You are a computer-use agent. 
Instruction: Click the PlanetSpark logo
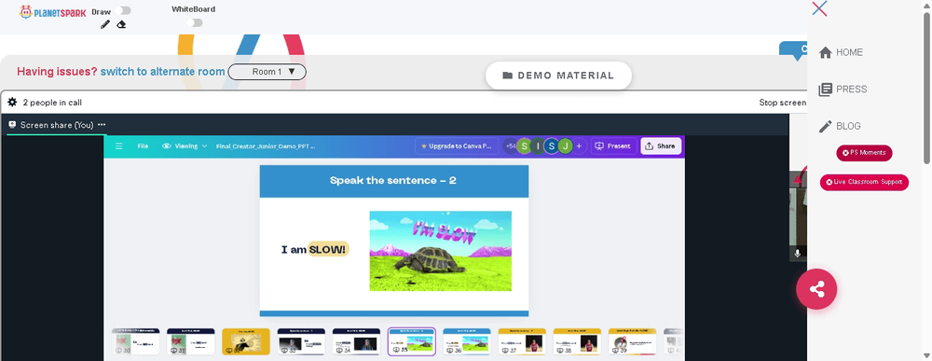52,12
